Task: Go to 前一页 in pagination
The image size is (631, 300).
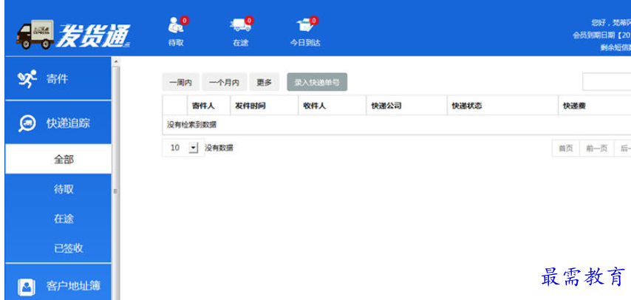Action: click(x=597, y=149)
